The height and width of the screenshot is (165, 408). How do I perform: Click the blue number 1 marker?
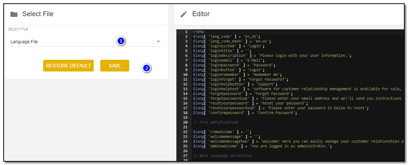tap(121, 41)
